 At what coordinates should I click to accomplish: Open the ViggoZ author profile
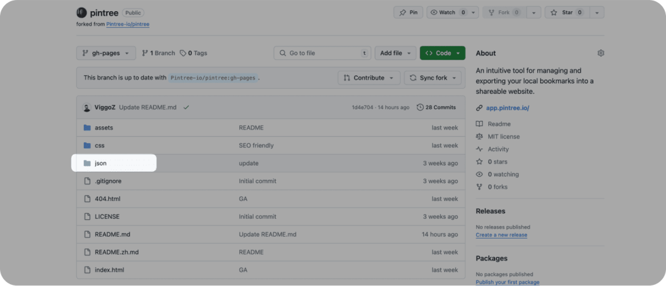coord(105,107)
